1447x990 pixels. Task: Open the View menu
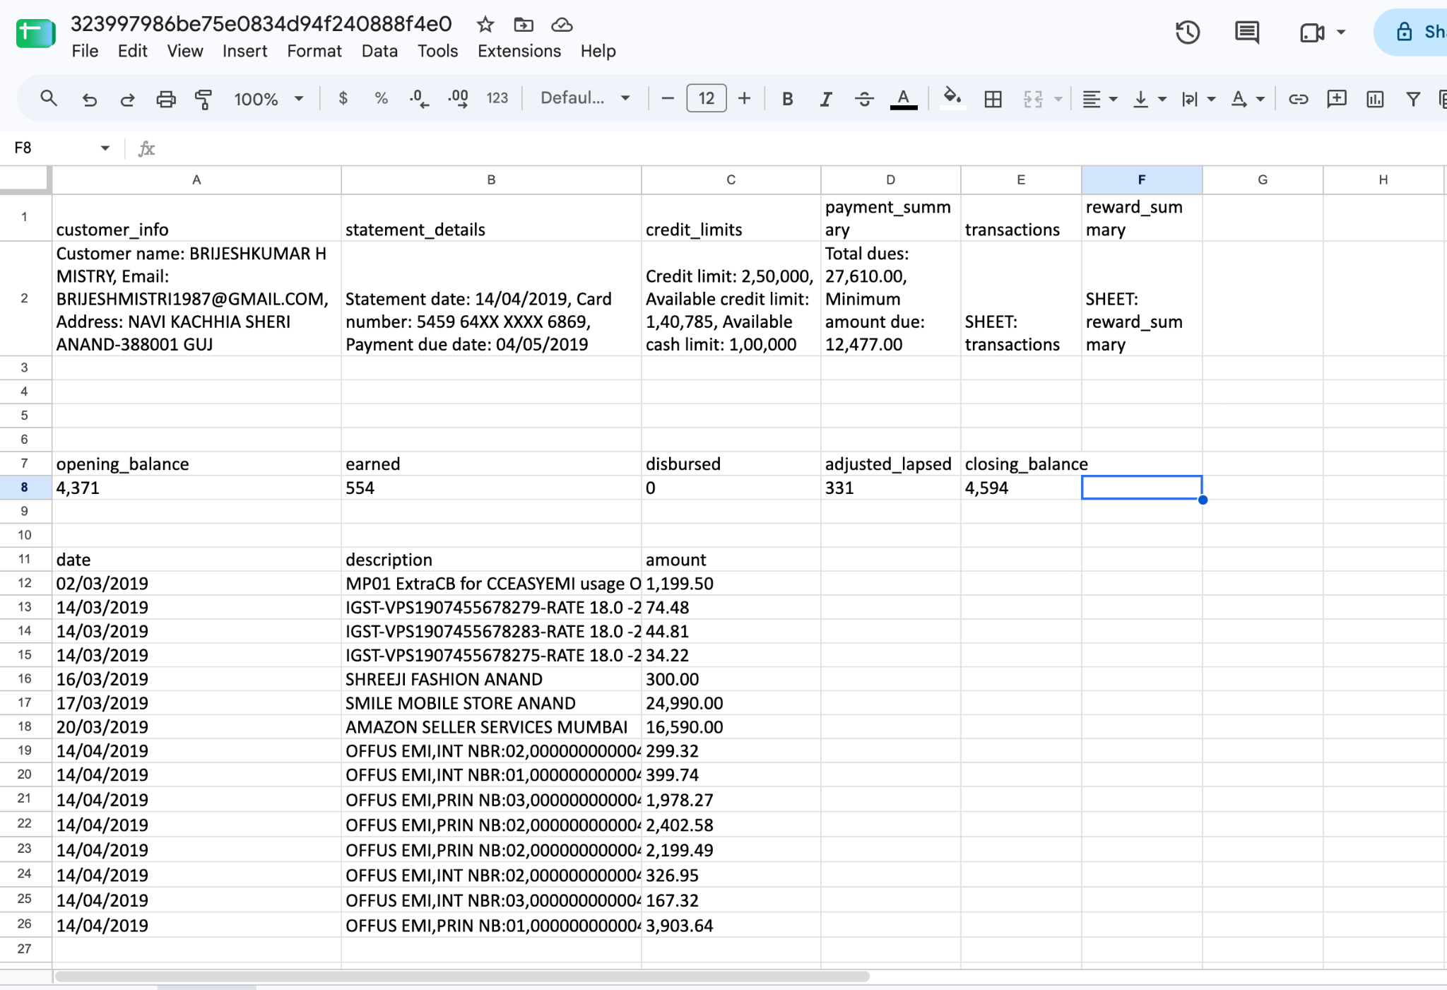185,51
